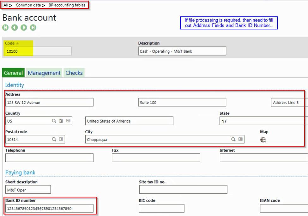Open the Postal code selection list

[x=62, y=139]
